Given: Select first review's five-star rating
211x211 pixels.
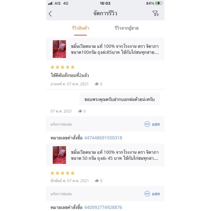Looking at the screenshot, I should pyautogui.click(x=63, y=67).
